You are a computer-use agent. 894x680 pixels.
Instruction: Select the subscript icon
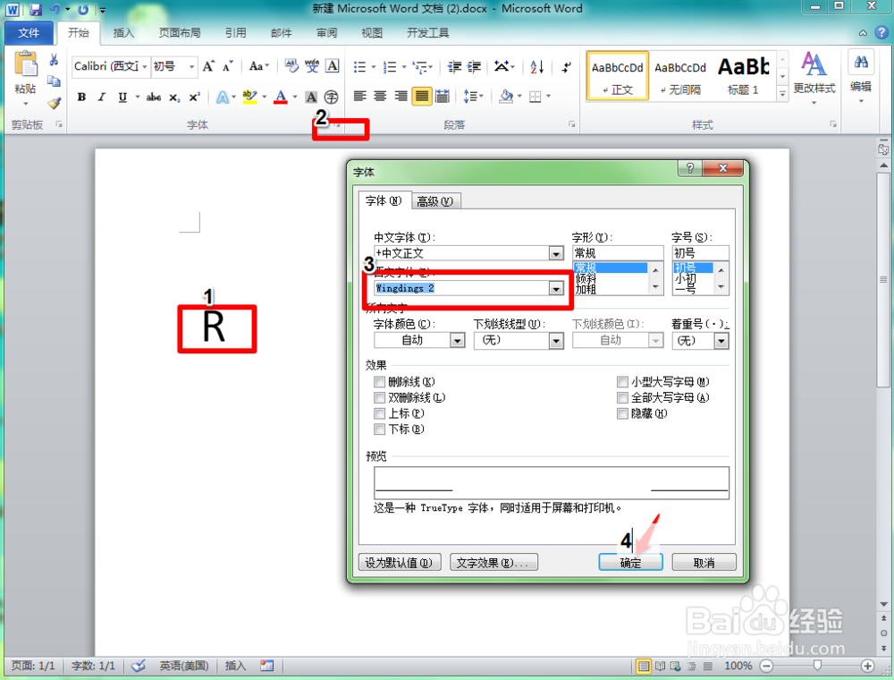(x=174, y=97)
